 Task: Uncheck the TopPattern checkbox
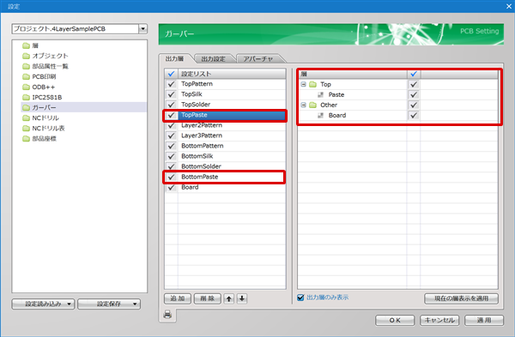click(x=171, y=84)
